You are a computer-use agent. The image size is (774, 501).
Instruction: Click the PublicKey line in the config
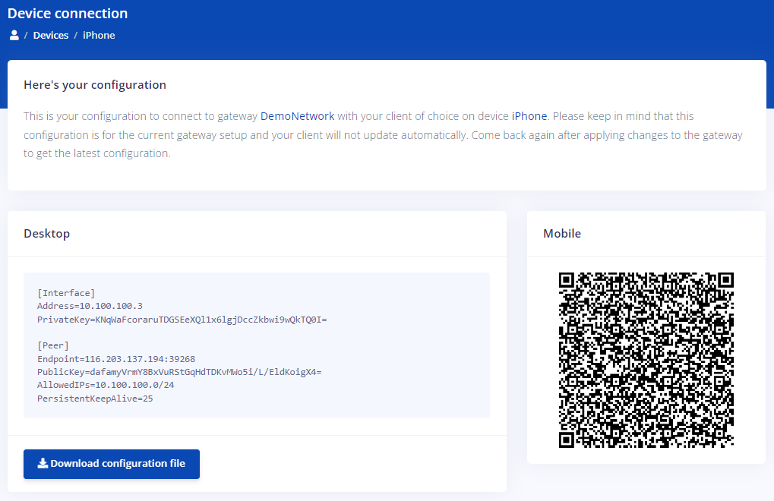coord(179,372)
